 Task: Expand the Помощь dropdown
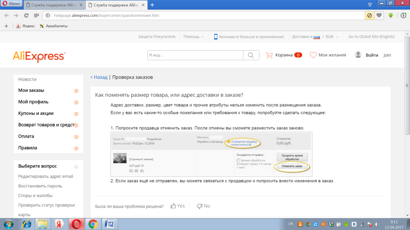tap(193, 36)
